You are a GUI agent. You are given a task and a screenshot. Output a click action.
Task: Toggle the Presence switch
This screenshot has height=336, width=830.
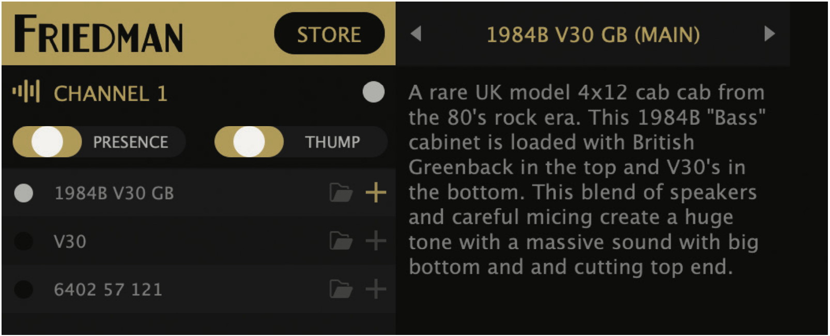click(x=48, y=142)
